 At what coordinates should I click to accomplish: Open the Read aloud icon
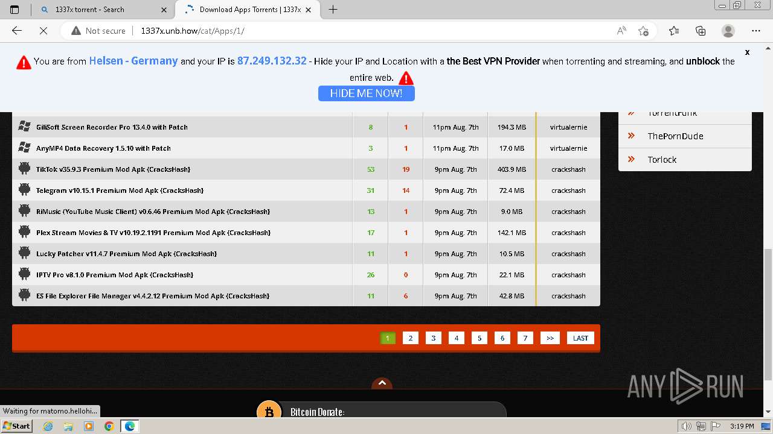(621, 31)
